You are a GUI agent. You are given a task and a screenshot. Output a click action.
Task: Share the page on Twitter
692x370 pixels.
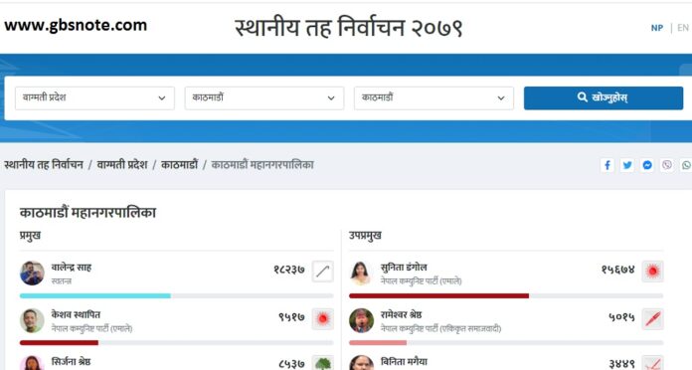click(627, 165)
